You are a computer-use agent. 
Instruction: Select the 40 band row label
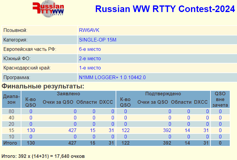11,118
